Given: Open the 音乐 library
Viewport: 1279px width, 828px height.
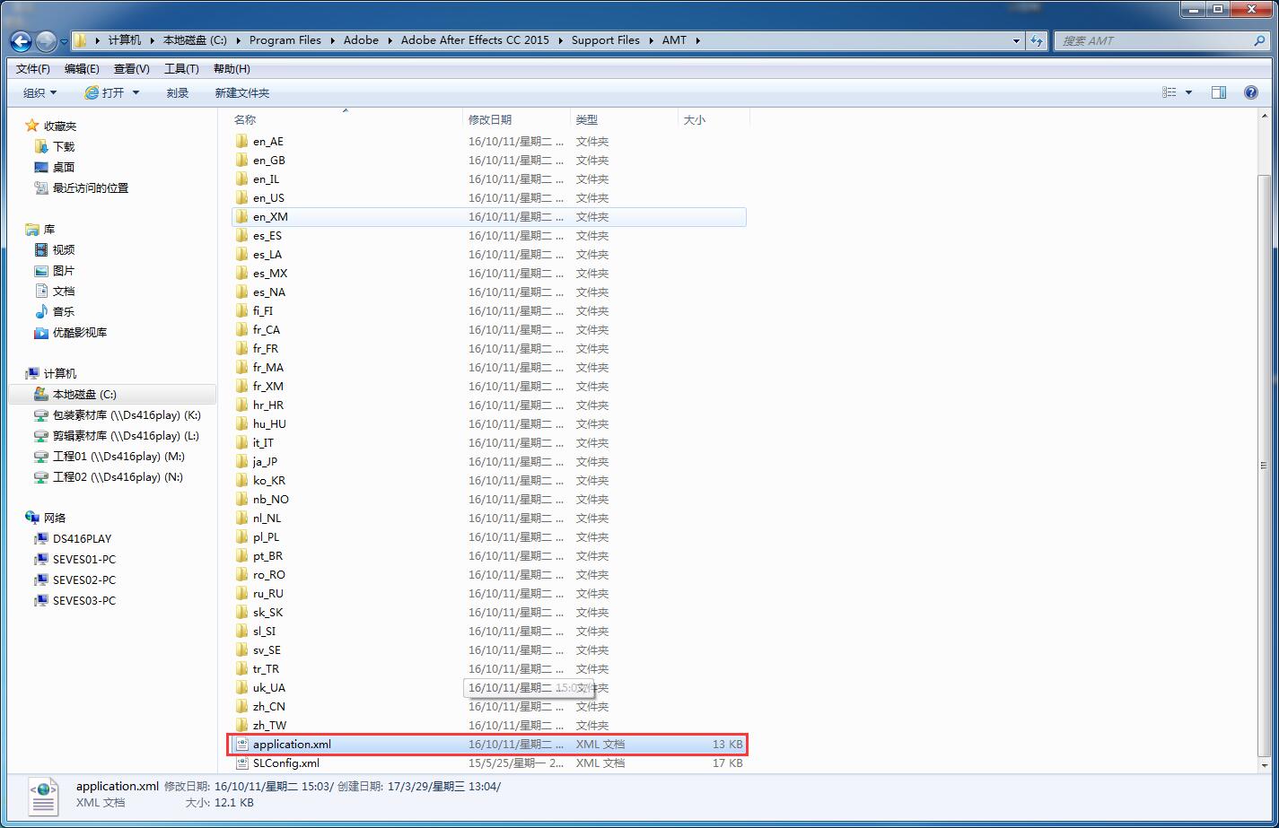Looking at the screenshot, I should point(55,311).
